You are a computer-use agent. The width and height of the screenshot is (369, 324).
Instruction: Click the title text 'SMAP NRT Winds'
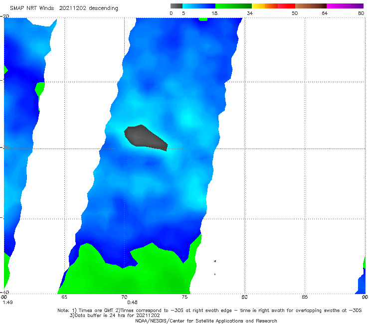point(32,8)
